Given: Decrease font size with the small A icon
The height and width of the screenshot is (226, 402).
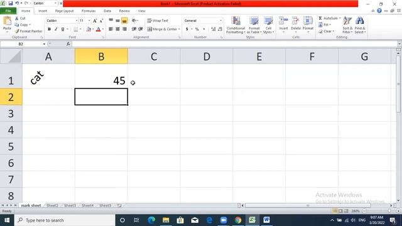Looking at the screenshot, I should pyautogui.click(x=101, y=21).
